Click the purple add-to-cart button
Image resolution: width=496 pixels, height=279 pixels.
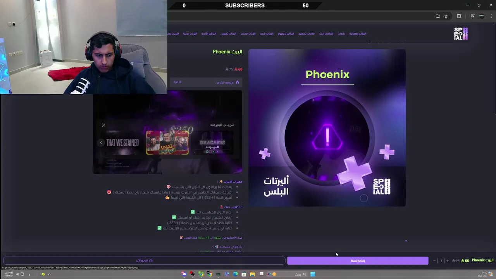358,261
